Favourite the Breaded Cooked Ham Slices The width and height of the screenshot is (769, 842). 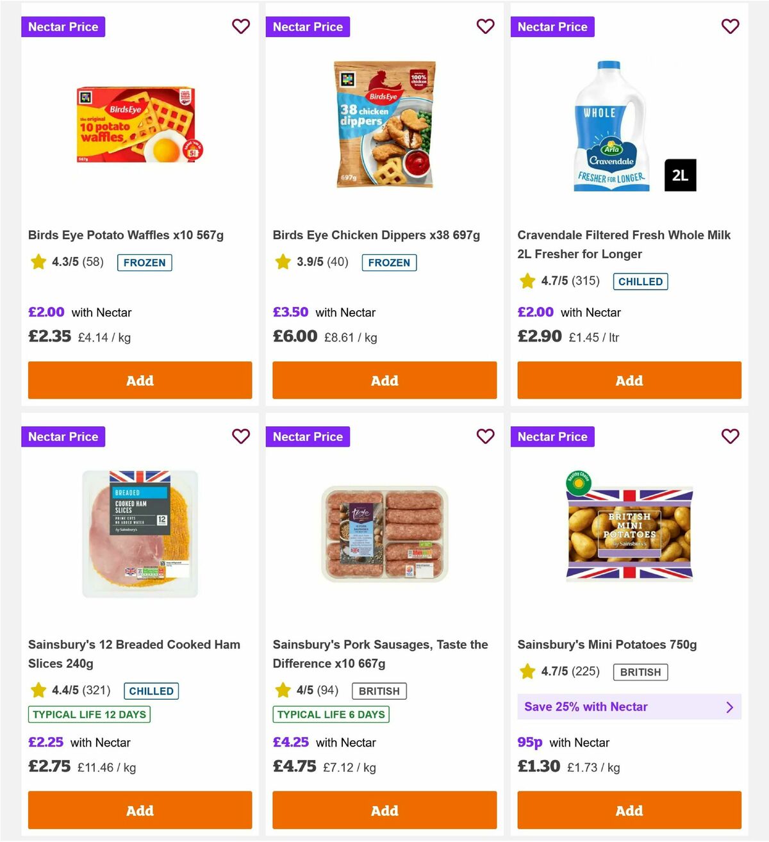click(x=241, y=436)
